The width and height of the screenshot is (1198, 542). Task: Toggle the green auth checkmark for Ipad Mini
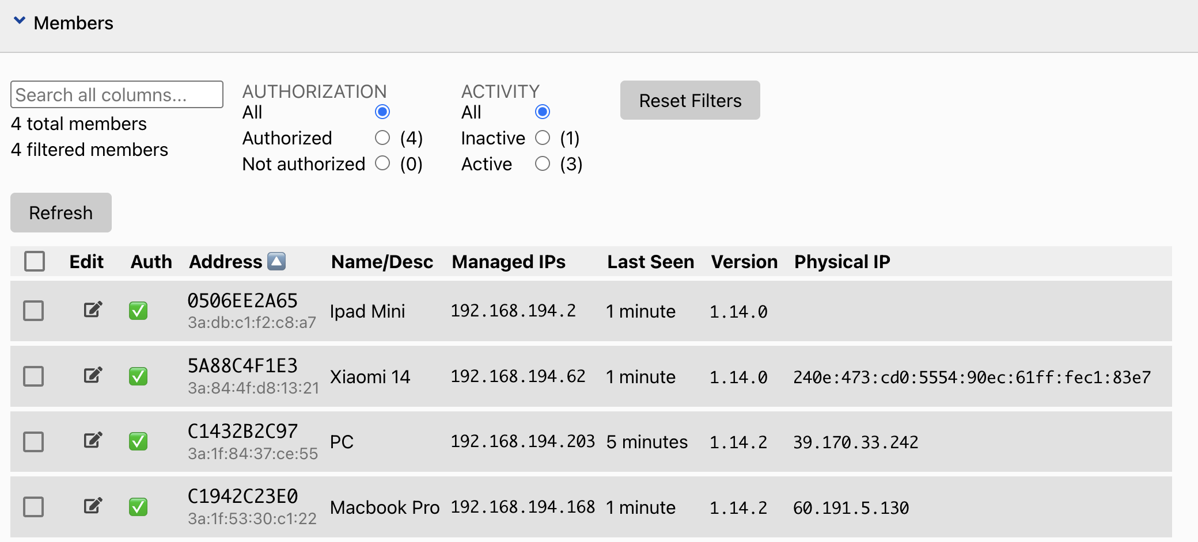[138, 311]
